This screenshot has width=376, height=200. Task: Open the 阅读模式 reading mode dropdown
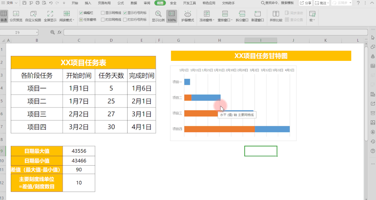coord(67,20)
